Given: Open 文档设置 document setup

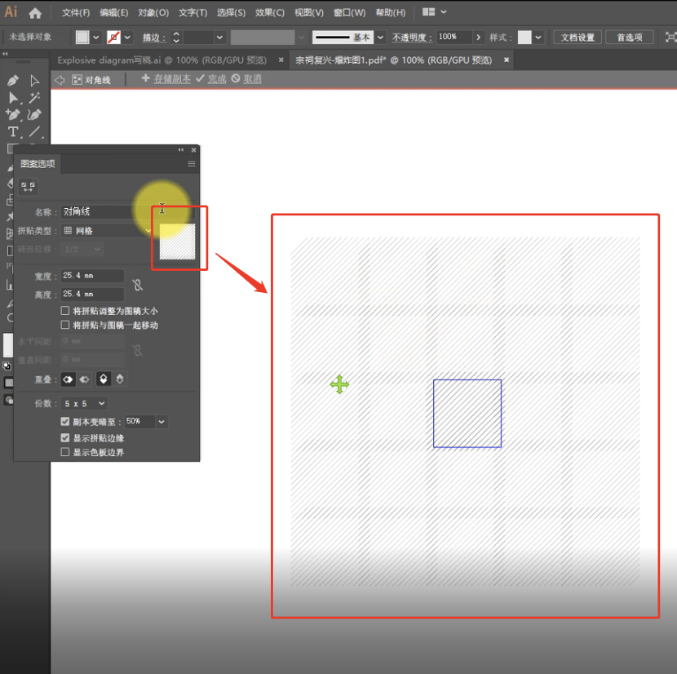Looking at the screenshot, I should click(x=577, y=38).
